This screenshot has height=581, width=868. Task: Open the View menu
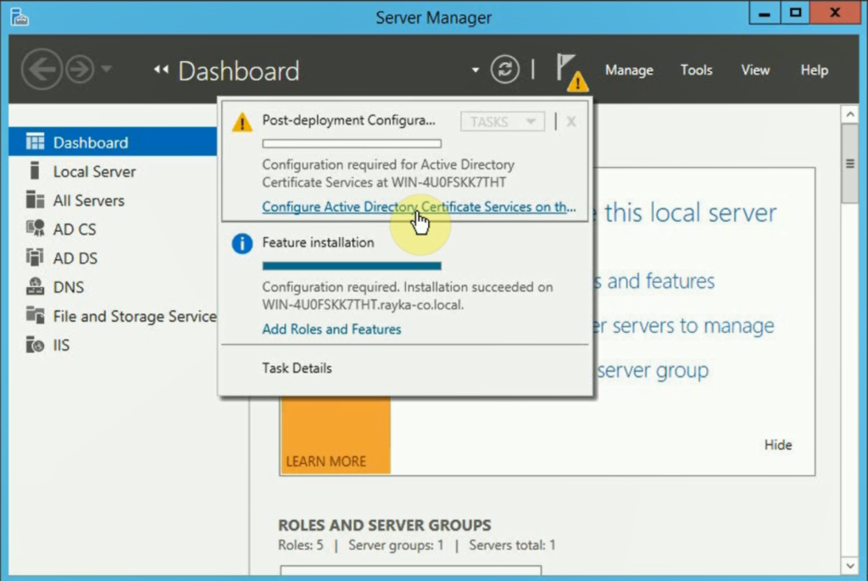point(755,70)
